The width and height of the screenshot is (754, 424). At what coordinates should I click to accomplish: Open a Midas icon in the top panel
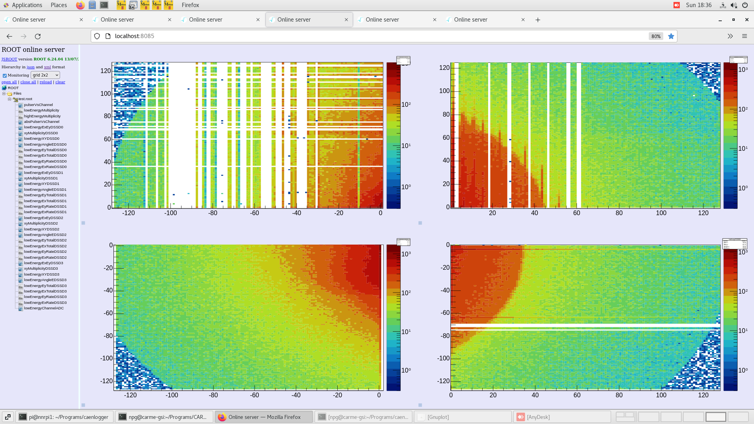pyautogui.click(x=122, y=5)
